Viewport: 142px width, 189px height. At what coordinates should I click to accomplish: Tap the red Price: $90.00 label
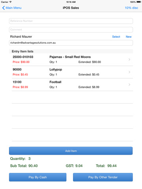coord(21,62)
